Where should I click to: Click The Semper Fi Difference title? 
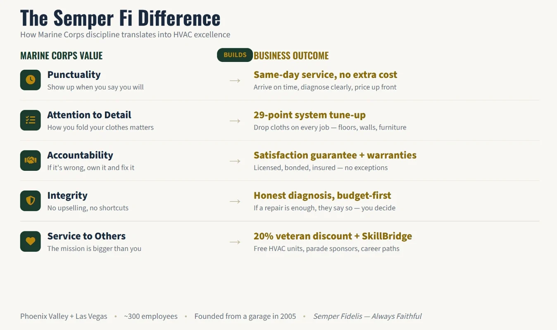coord(120,18)
